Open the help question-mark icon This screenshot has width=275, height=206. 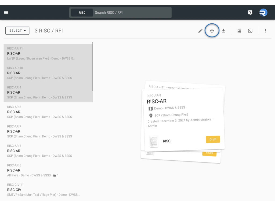click(x=250, y=12)
